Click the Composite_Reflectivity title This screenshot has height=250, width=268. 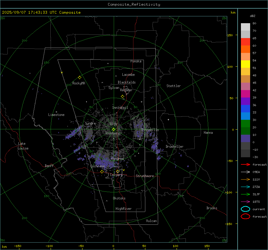pos(134,4)
